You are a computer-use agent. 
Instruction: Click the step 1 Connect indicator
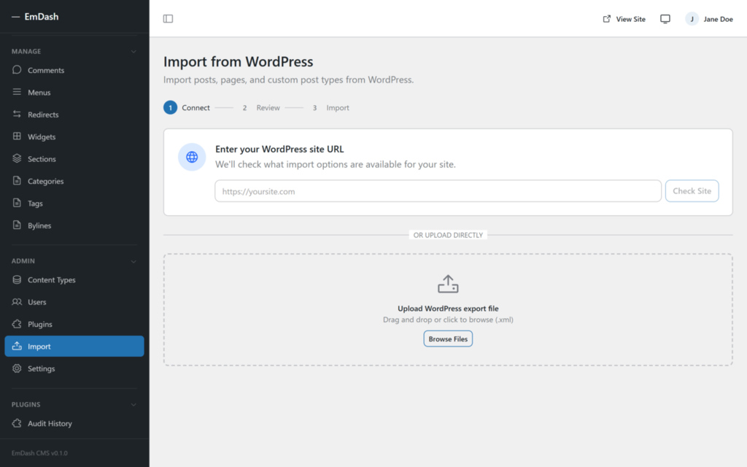coord(187,108)
